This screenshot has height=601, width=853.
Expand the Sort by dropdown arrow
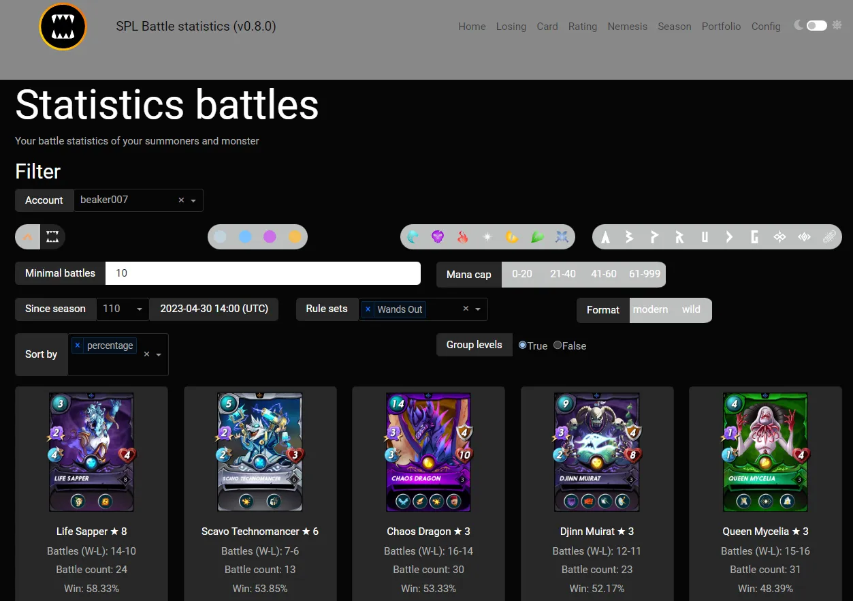[x=159, y=354]
